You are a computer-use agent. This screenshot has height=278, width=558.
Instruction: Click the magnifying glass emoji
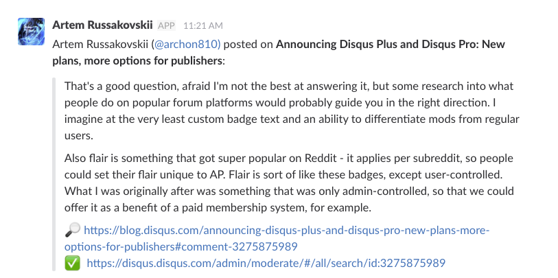73,230
